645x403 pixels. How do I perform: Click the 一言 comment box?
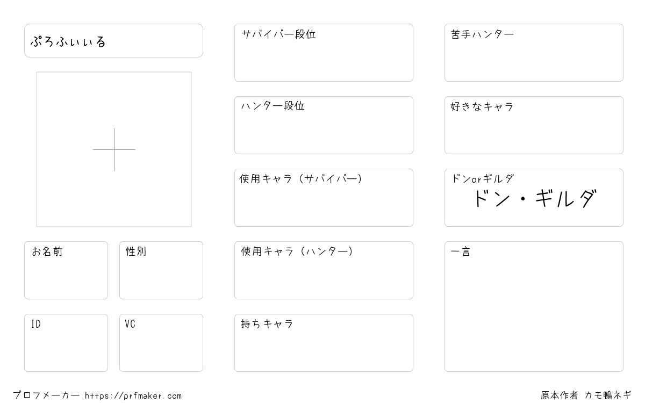click(x=534, y=306)
